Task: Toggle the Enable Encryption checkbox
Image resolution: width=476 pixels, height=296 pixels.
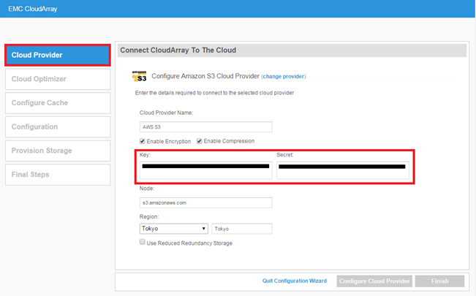Action: click(x=142, y=141)
